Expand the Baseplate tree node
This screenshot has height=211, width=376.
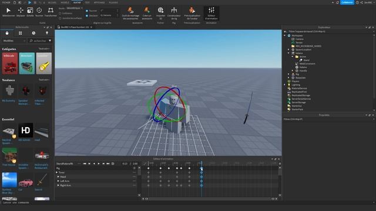[x=288, y=78]
